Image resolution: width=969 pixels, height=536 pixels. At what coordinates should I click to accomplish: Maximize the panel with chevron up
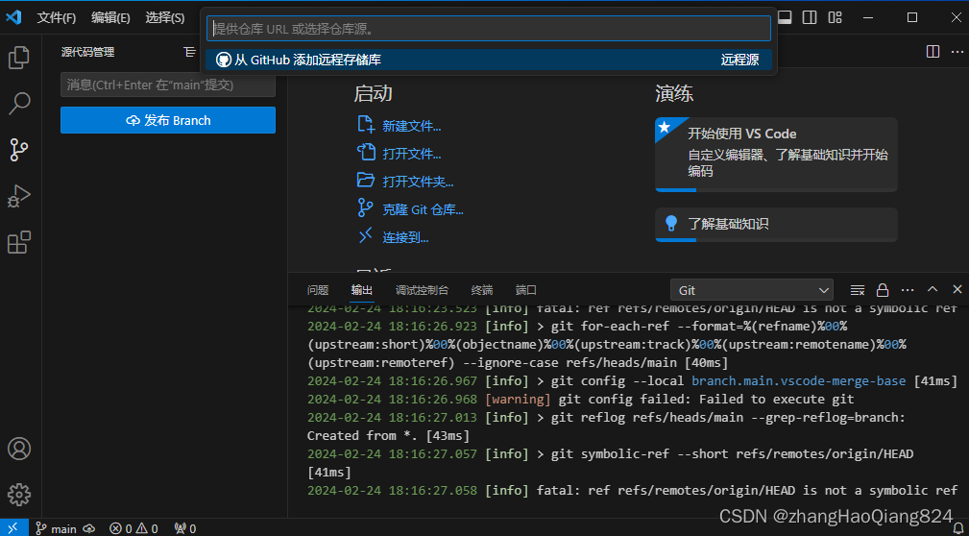tap(933, 289)
